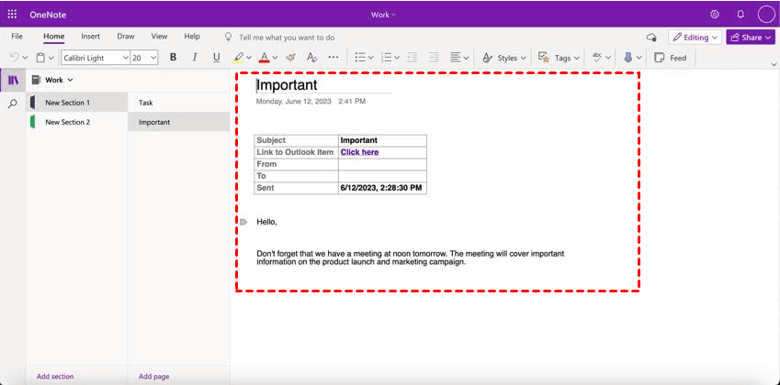Open numbering library dropdown arrow
This screenshot has width=780, height=385.
coord(397,58)
